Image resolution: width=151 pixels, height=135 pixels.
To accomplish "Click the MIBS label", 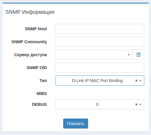I will click(42, 94).
